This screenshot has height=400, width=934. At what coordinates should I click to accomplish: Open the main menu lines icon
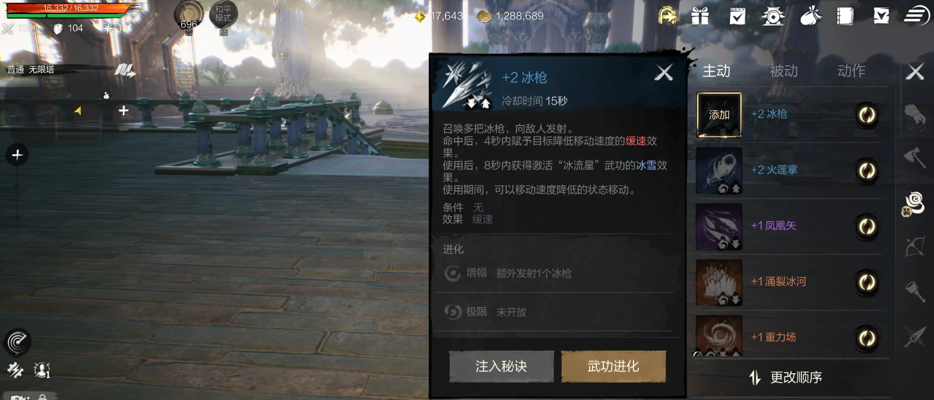917,15
